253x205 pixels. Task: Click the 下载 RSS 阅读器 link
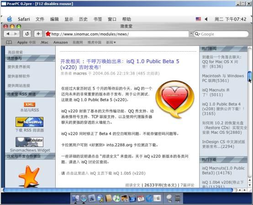(30, 130)
